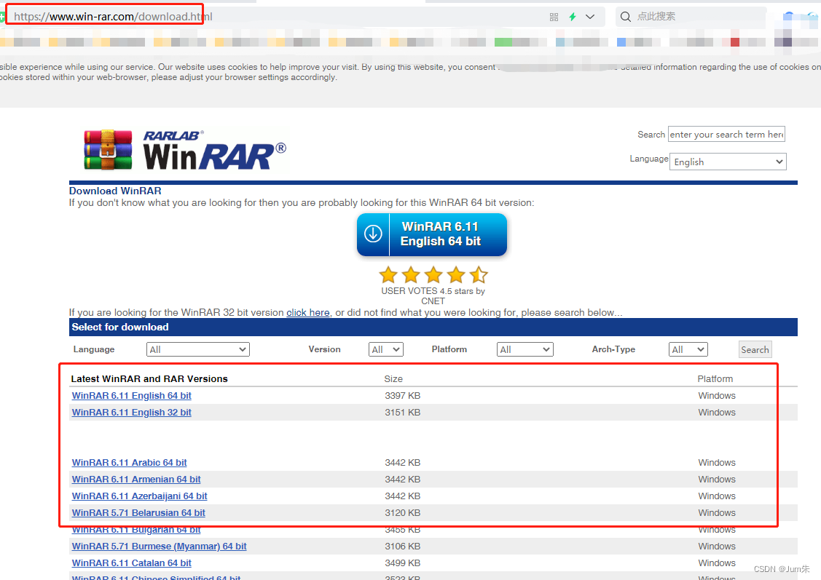Open WinRAR 6.11 English 32 bit link
821x580 pixels.
(x=131, y=413)
